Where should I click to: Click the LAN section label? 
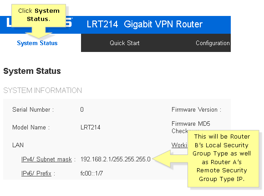pyautogui.click(x=18, y=145)
